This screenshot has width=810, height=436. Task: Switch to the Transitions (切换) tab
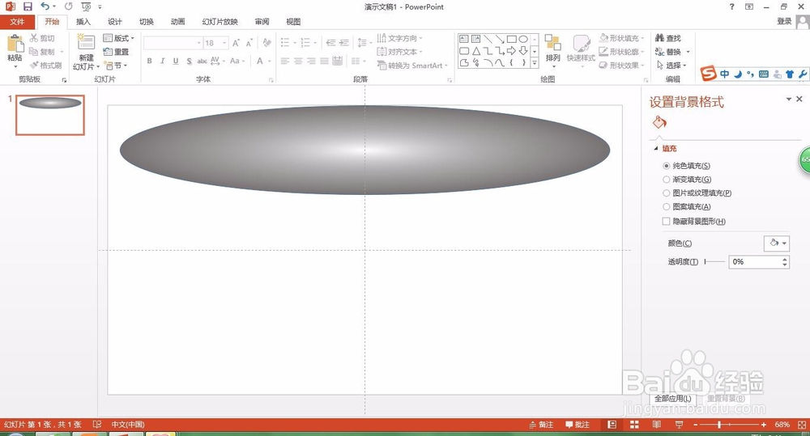(x=146, y=22)
